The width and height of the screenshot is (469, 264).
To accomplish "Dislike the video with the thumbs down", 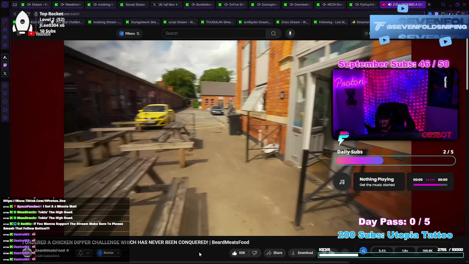I will pos(255,253).
